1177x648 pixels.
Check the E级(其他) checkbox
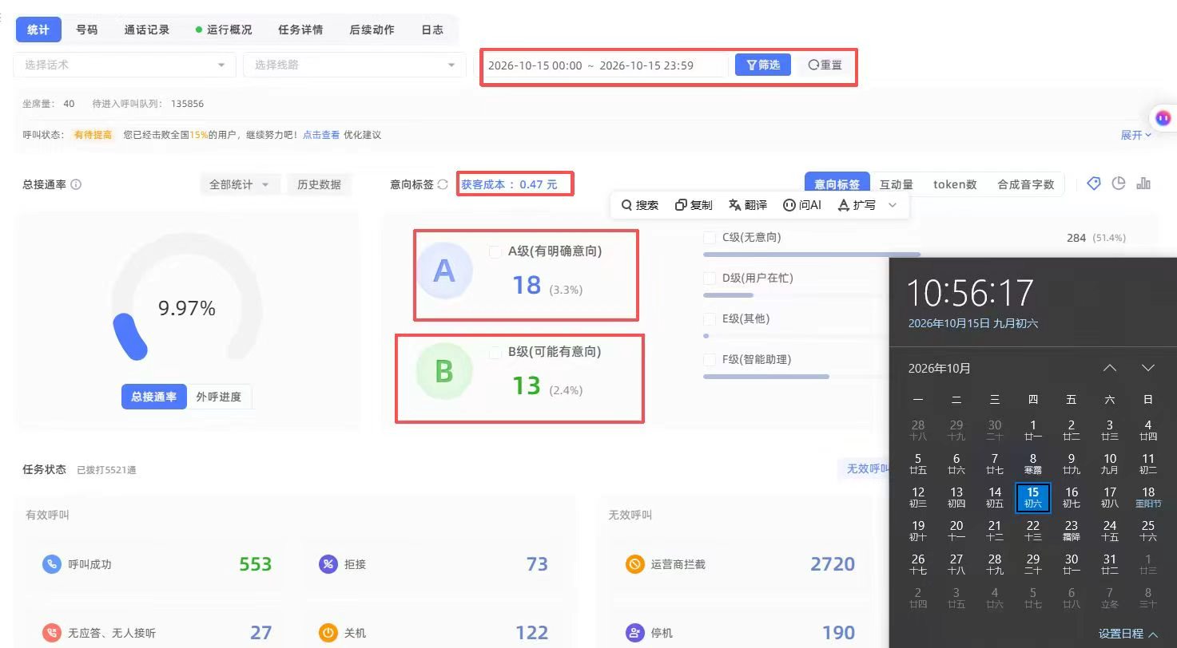709,318
